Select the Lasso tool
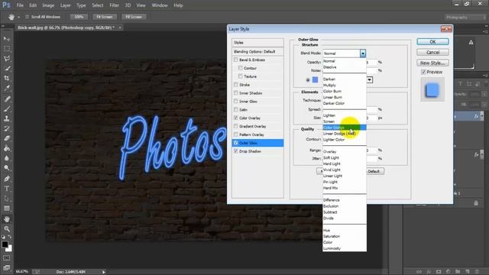489x275 pixels. (7, 59)
